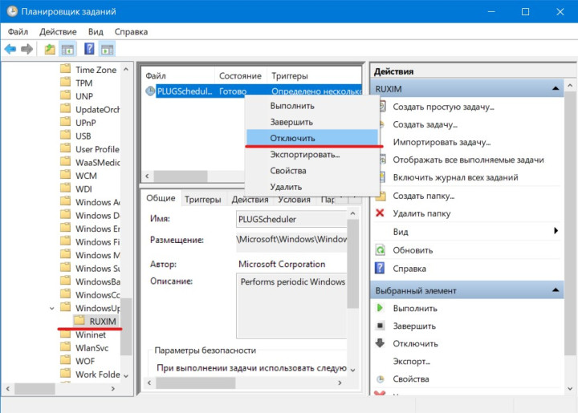Click the Disable down-arrow icon in Actions
Image resolution: width=578 pixels, height=413 pixels.
381,343
